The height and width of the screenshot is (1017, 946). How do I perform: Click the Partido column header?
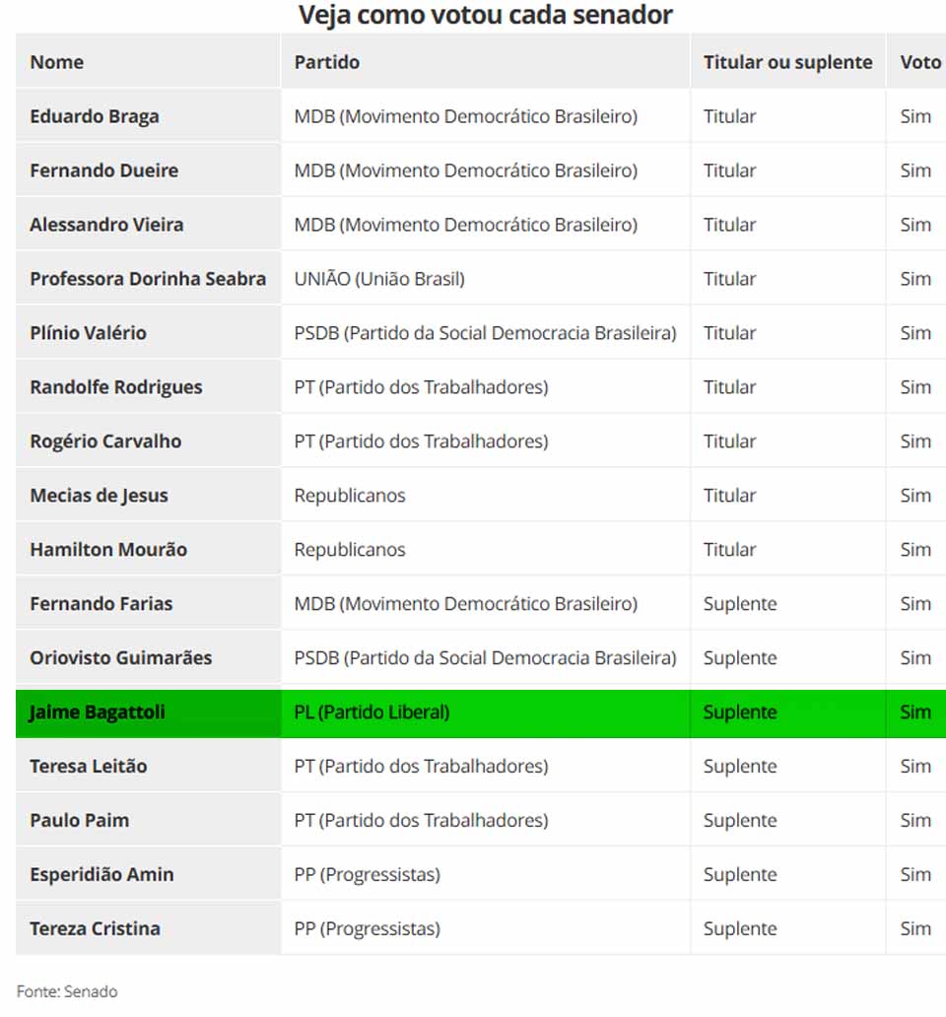coord(327,62)
